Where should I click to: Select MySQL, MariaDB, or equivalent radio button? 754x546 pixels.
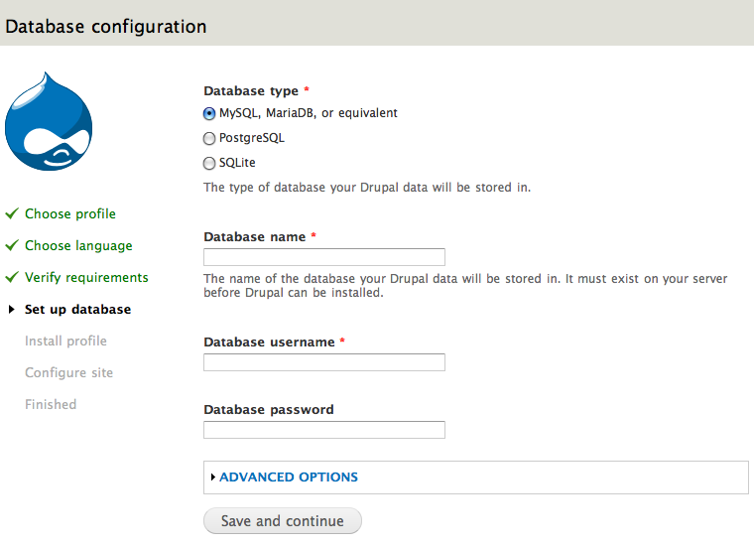pos(209,113)
